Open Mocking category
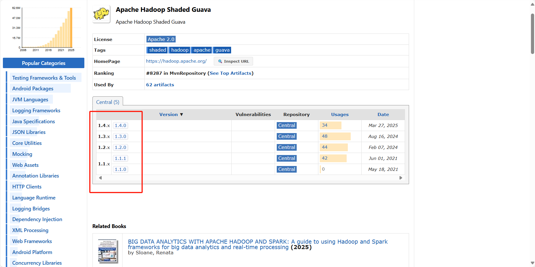The image size is (535, 267). pyautogui.click(x=22, y=154)
